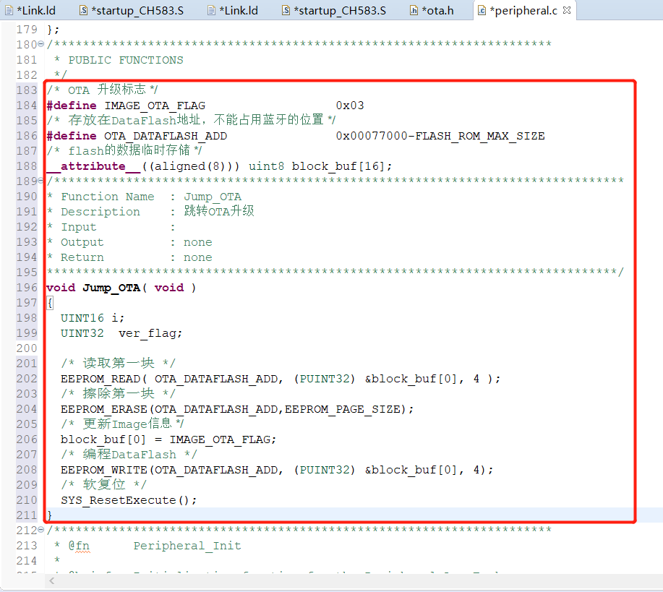
Task: Fold the comment block starting at line 212
Action: coord(41,531)
